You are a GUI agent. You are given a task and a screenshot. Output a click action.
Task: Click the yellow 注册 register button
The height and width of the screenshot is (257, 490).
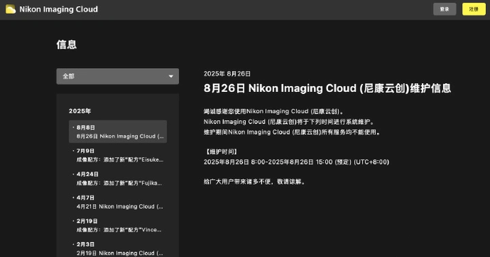[474, 9]
